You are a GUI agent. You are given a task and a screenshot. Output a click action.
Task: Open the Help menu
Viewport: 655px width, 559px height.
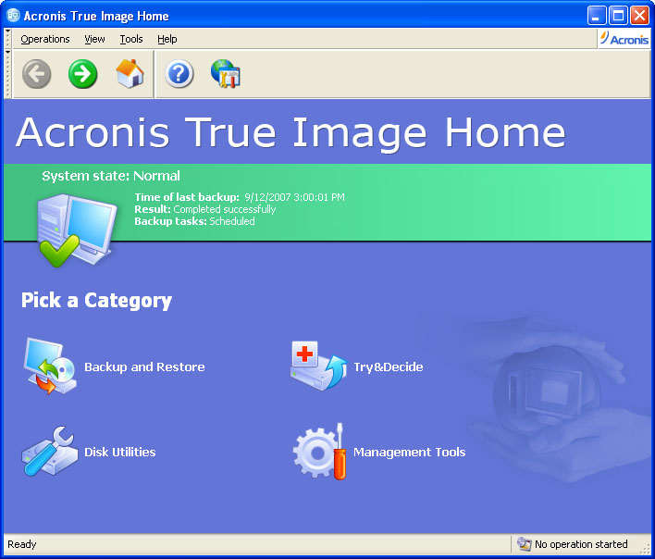[167, 39]
